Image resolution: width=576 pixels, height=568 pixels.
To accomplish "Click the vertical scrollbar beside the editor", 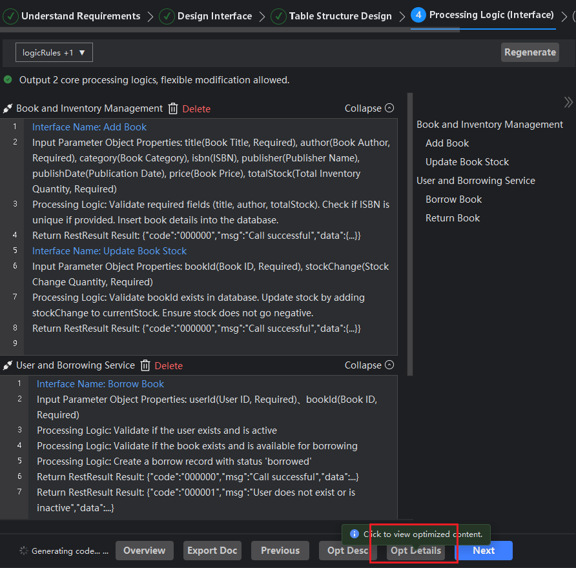I will [409, 232].
